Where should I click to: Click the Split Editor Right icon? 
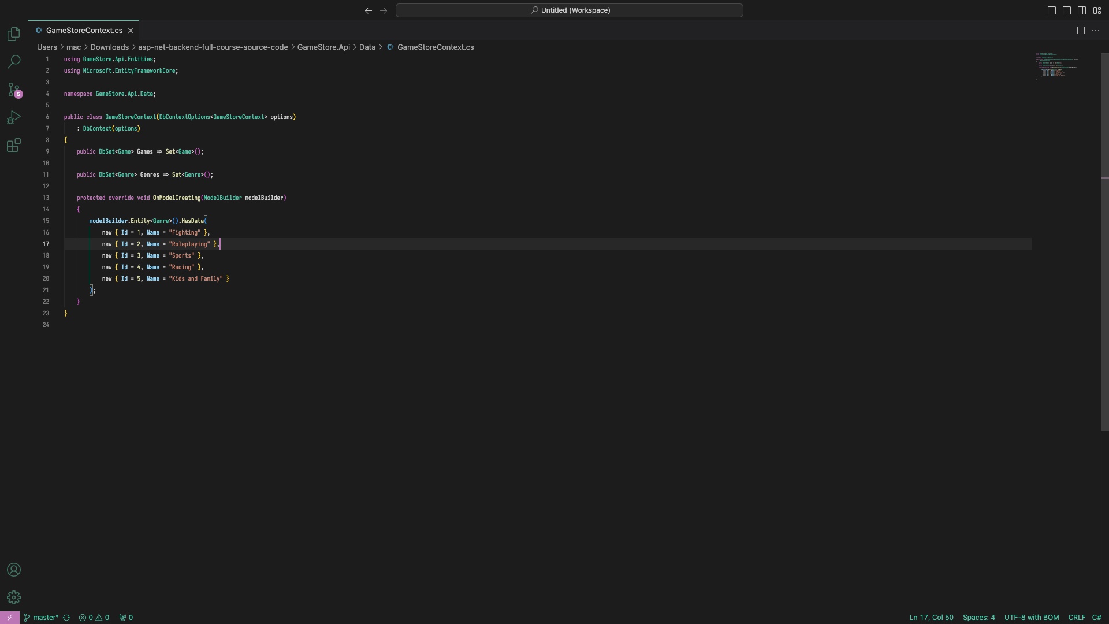1081,31
